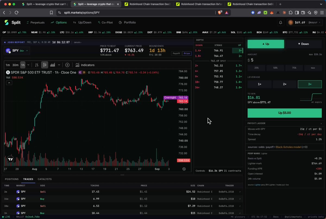Toggle the browser sidebar panel icon
This screenshot has width=326, height=219.
tap(297, 13)
